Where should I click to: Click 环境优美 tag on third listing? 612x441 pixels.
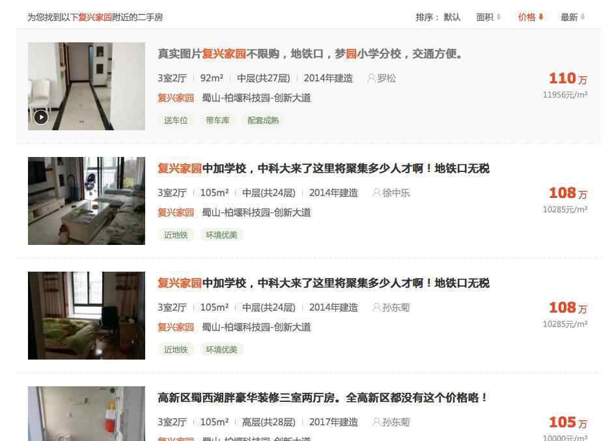click(221, 350)
